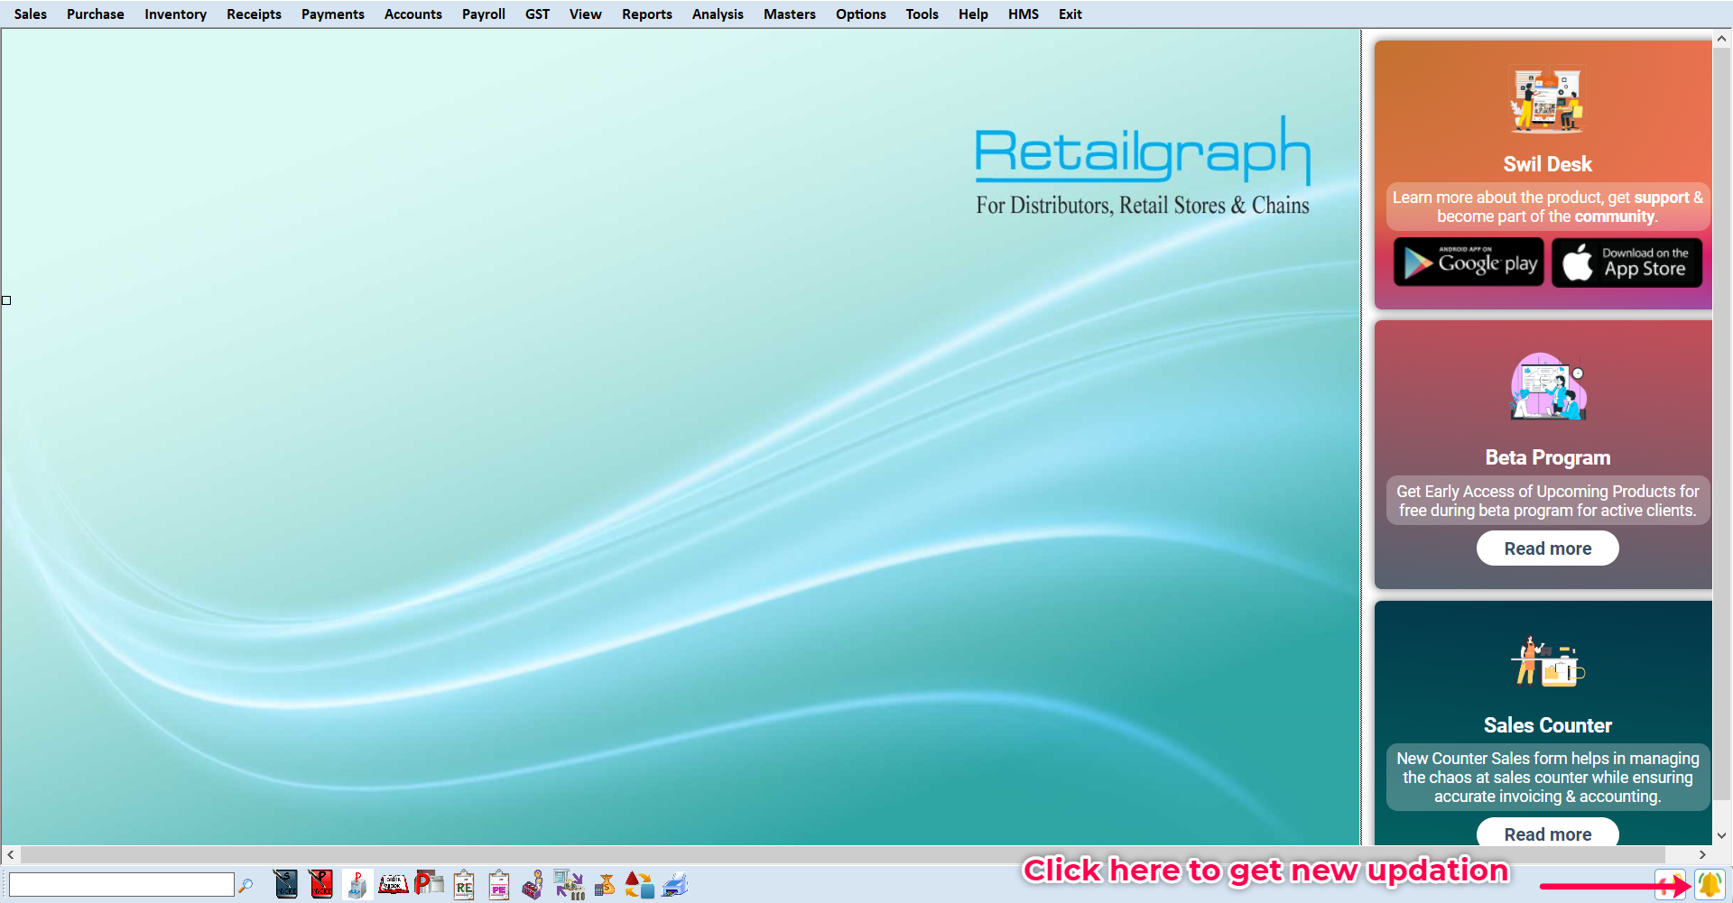Click the side panel scroll up arrow
The width and height of the screenshot is (1733, 903).
[1721, 39]
